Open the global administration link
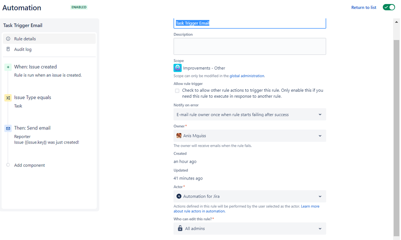The image size is (401, 240). coord(247,76)
